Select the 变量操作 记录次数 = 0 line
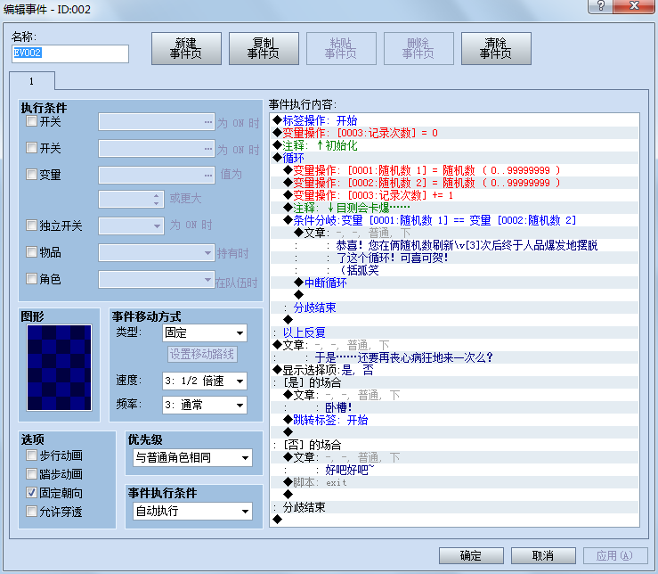Image resolution: width=658 pixels, height=574 pixels. [455, 133]
